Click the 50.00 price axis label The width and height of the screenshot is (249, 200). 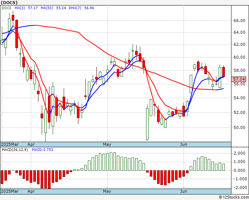[239, 127]
